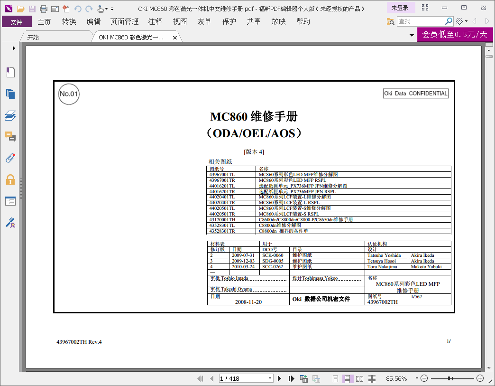Expand the left navigation panel arrow
Screen dimensions: 495x386
point(14,48)
